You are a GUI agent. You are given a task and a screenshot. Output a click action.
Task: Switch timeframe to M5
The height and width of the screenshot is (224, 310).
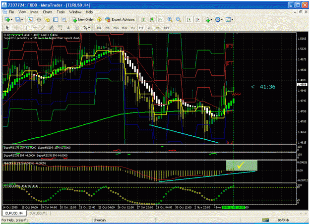tap(107, 28)
